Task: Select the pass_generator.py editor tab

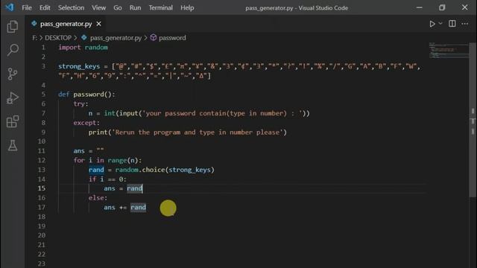Action: click(66, 24)
